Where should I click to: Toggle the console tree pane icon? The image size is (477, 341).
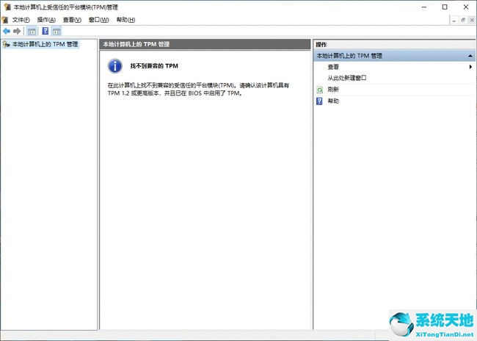click(32, 31)
